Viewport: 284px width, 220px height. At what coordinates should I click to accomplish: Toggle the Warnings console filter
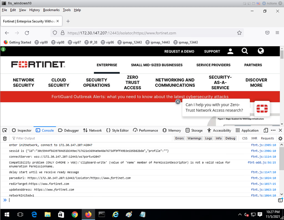194,138
